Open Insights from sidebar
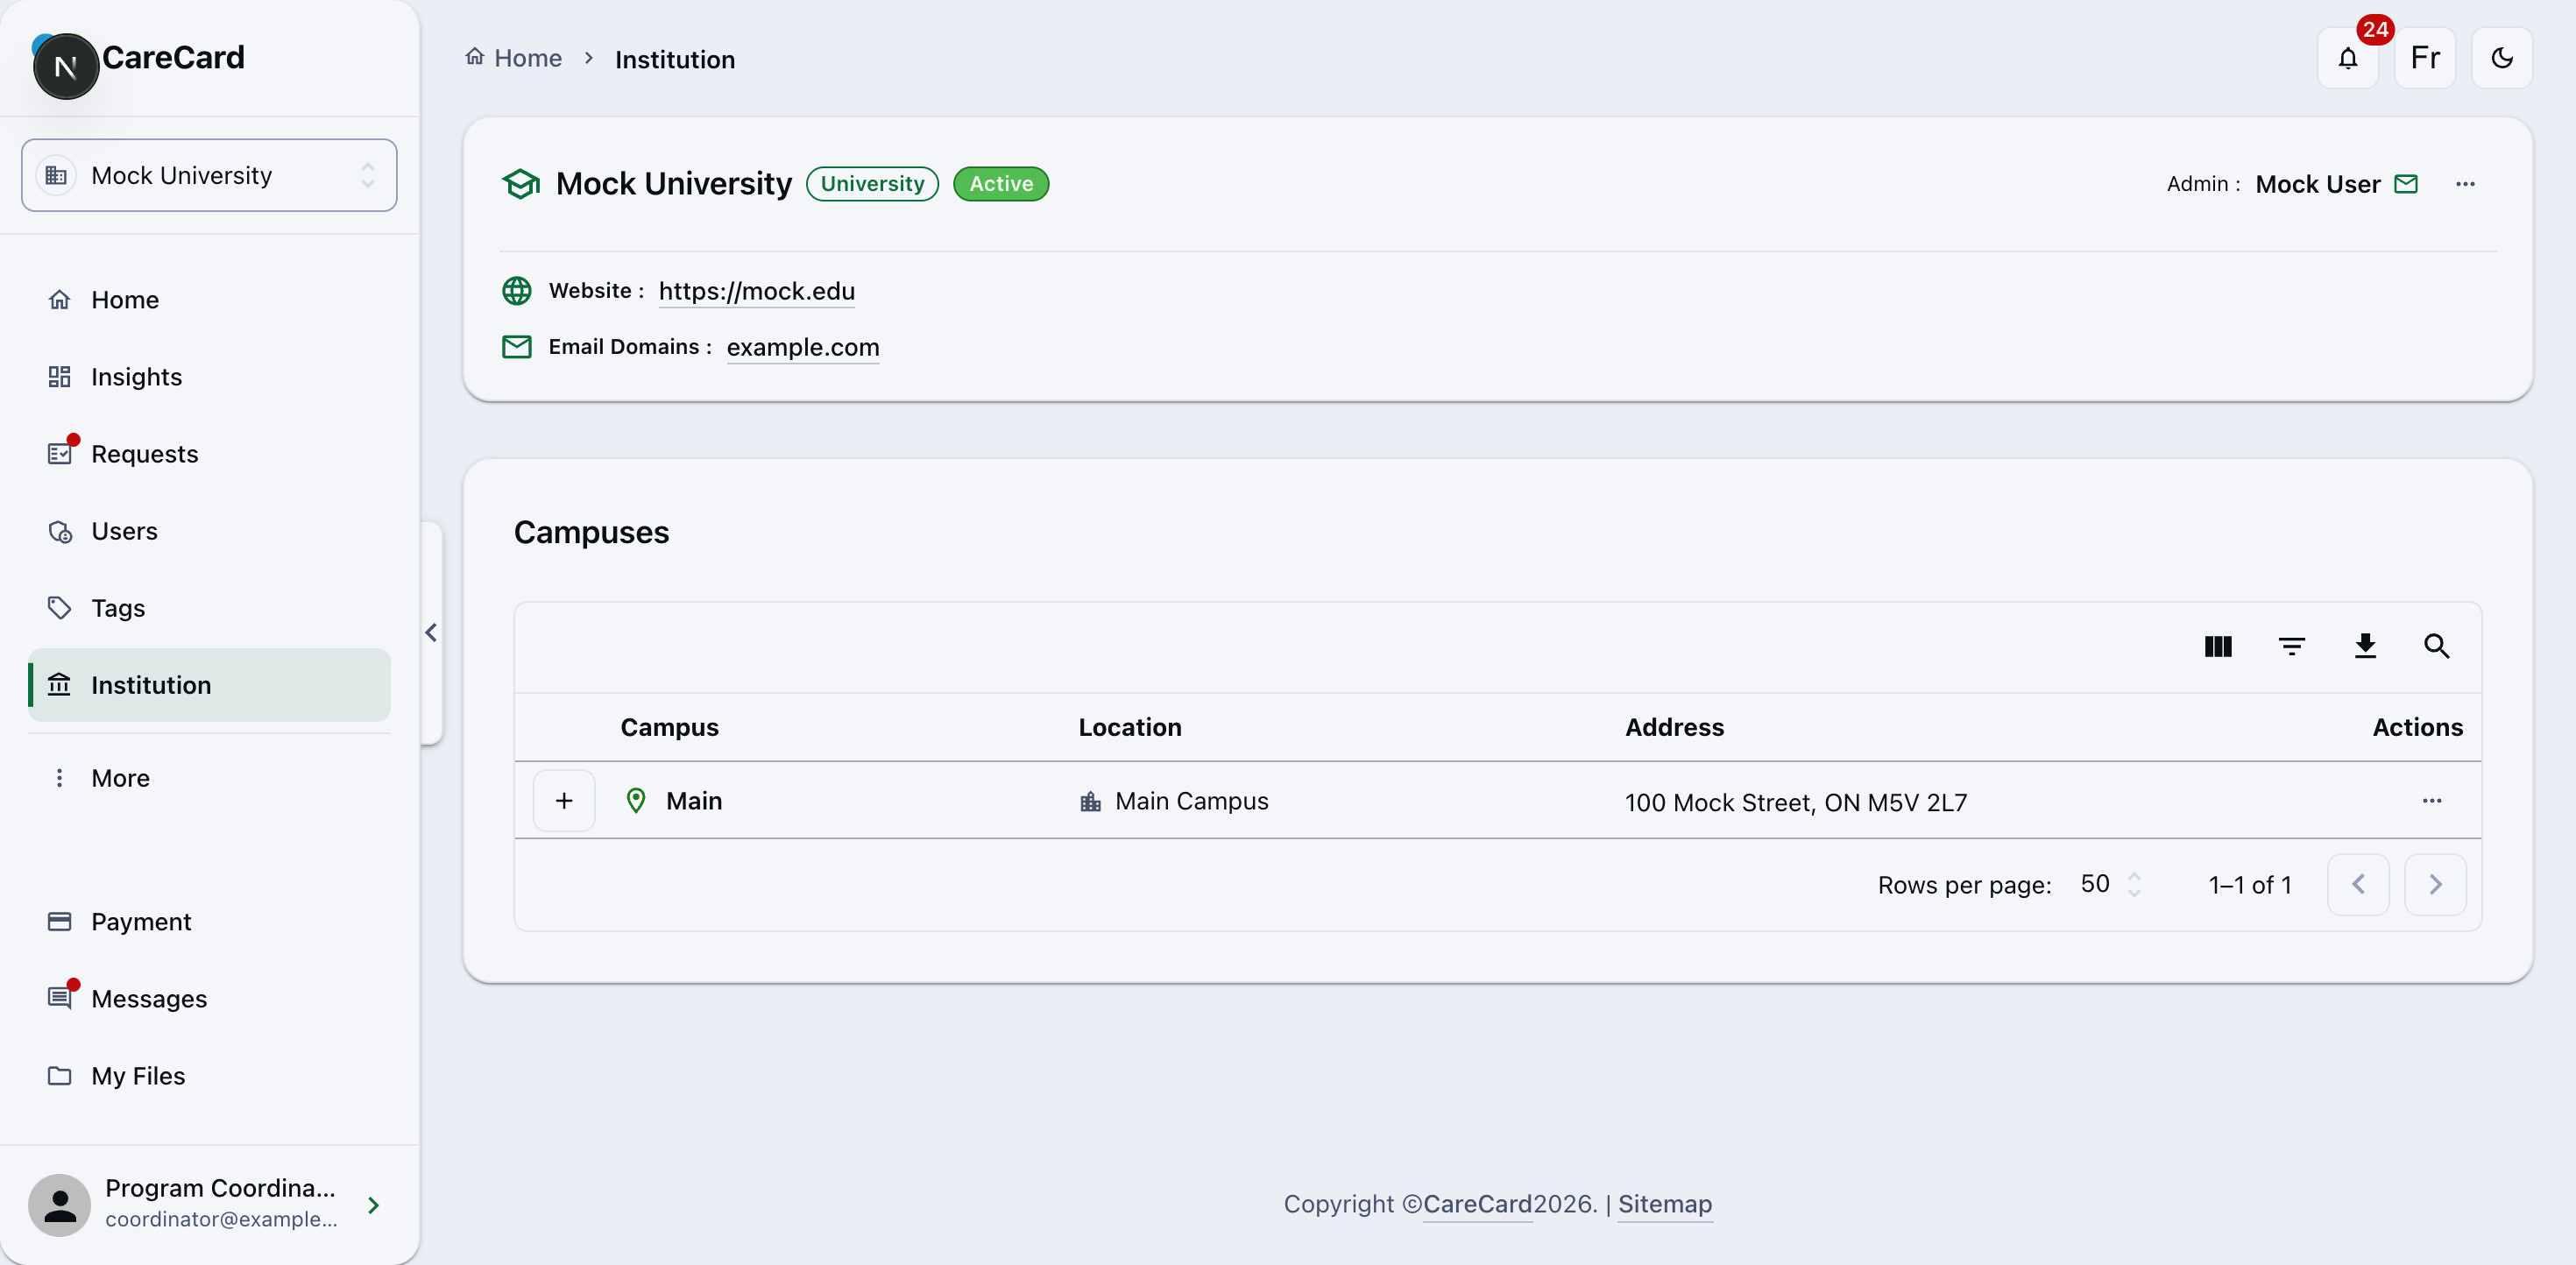The image size is (2576, 1265). pos(209,377)
